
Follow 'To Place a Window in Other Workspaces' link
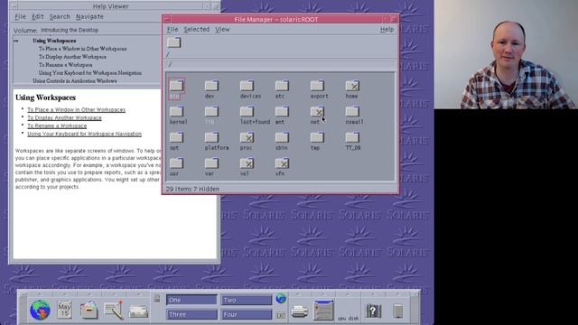(x=76, y=110)
